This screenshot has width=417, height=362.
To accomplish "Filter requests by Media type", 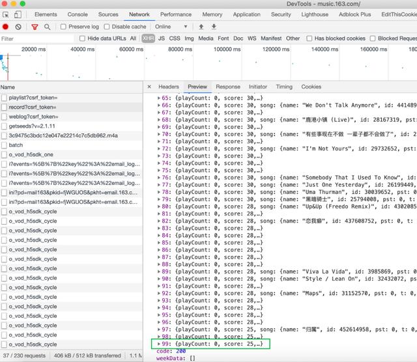I will (206, 38).
